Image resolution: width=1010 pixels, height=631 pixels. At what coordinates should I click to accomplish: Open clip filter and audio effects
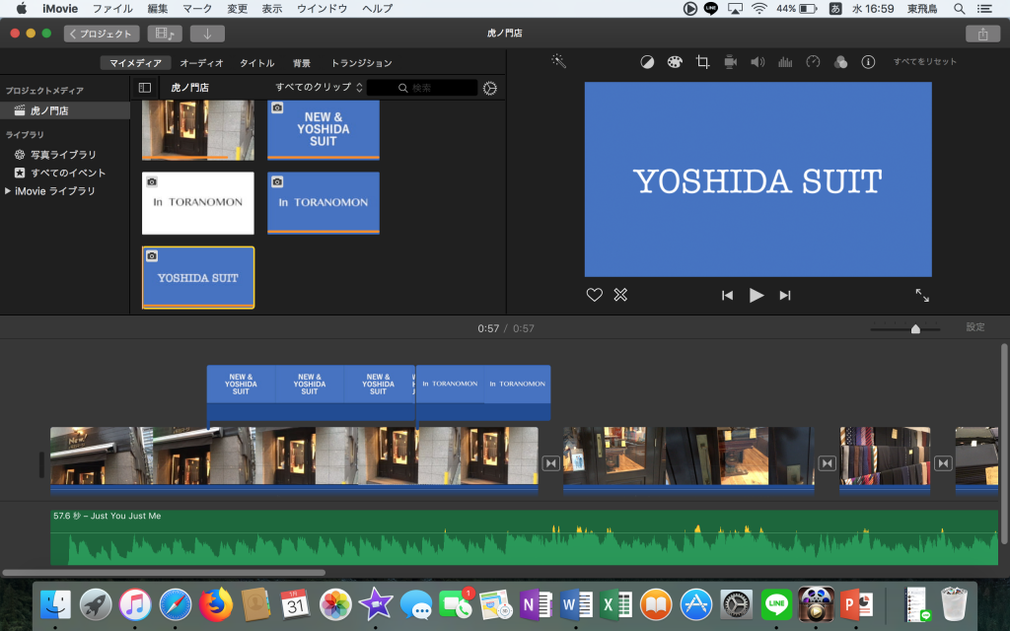840,62
